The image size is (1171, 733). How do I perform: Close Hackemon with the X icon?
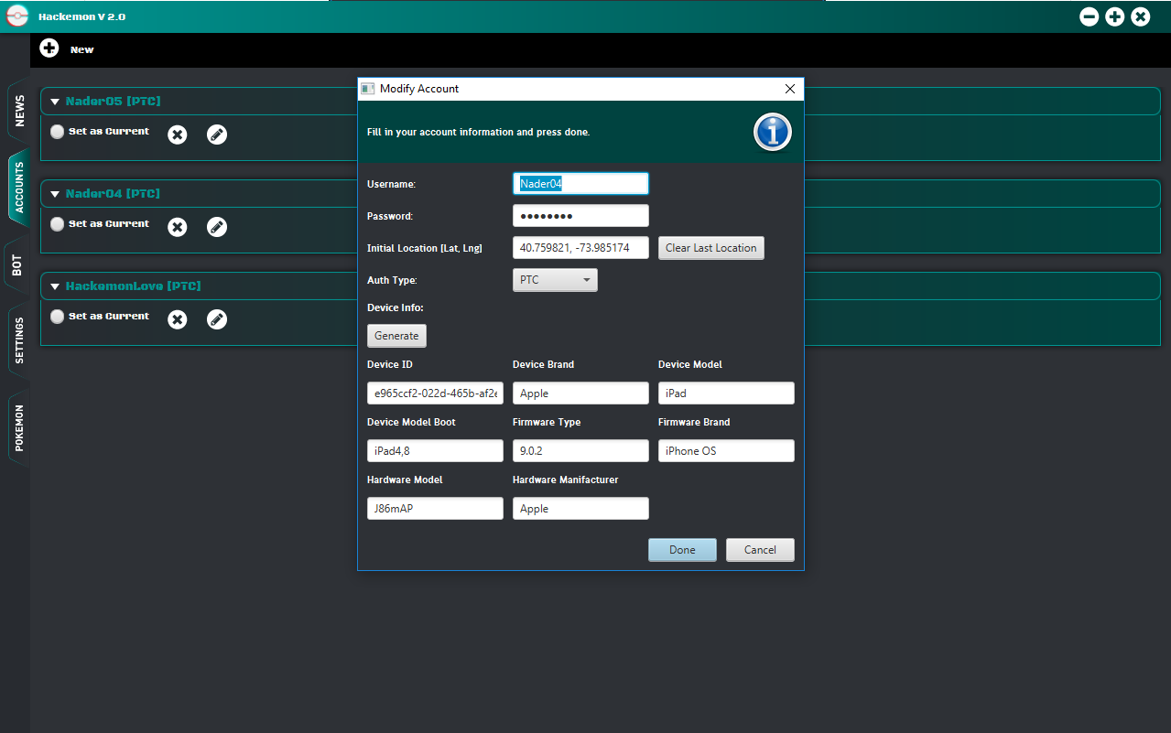[1140, 16]
